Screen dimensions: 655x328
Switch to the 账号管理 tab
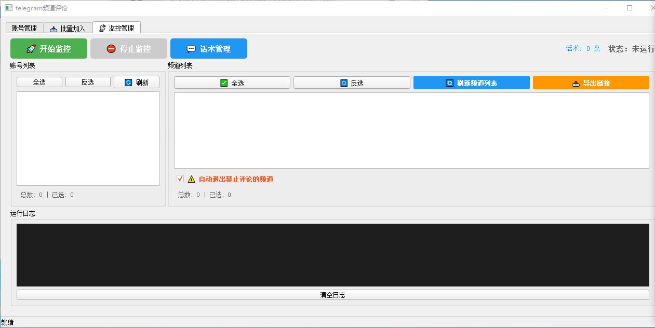tap(24, 28)
